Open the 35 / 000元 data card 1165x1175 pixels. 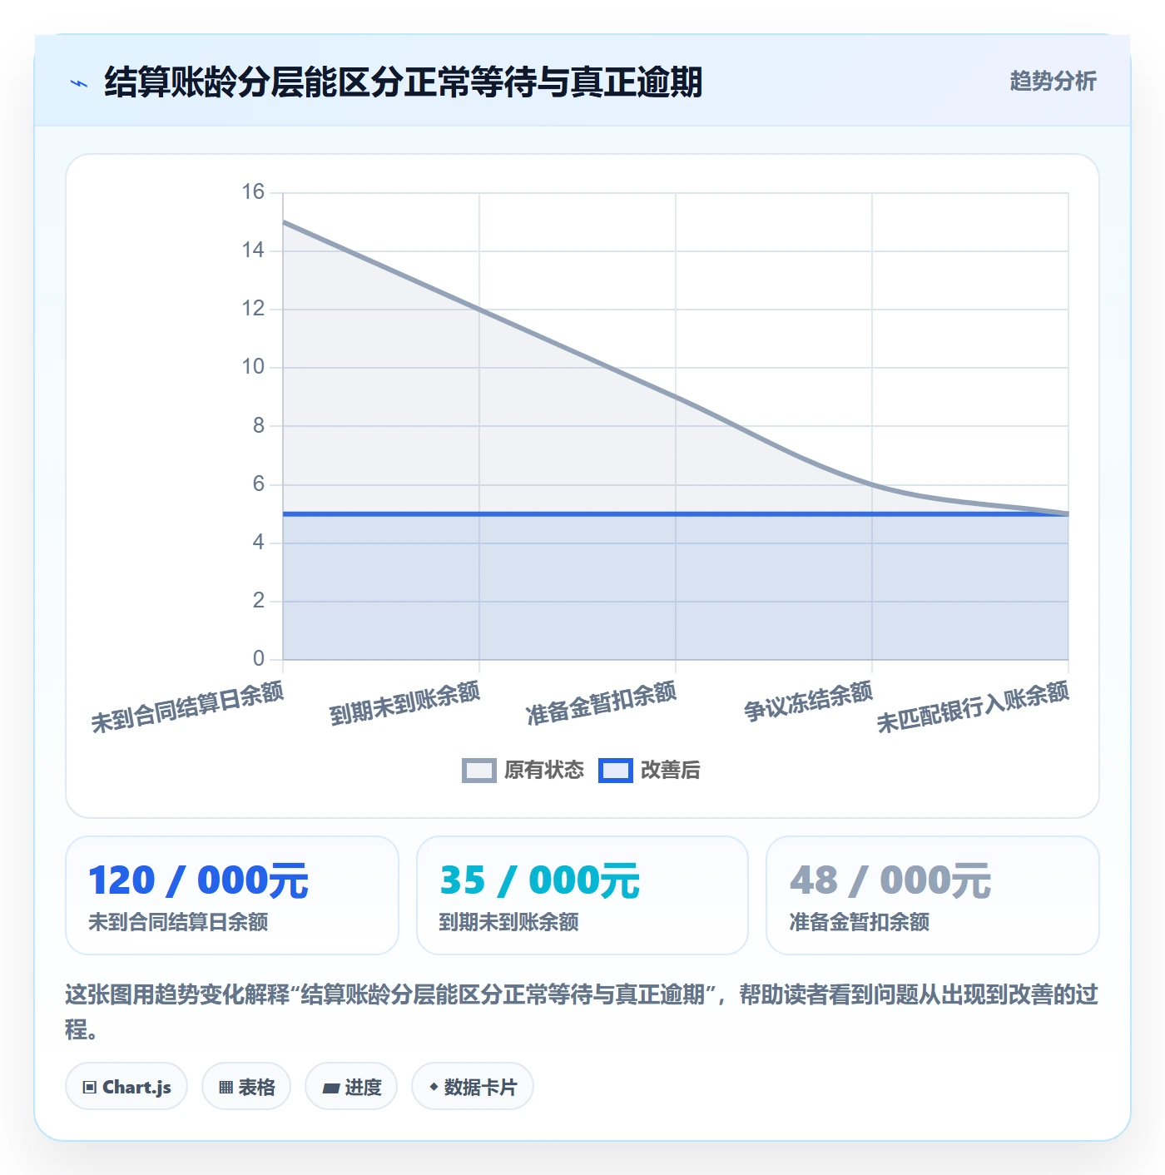coord(582,895)
